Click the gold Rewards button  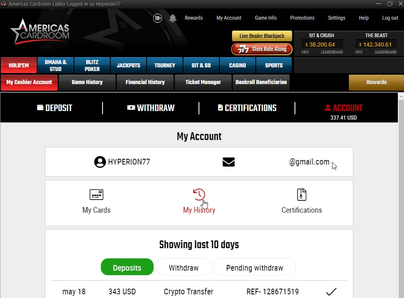[377, 82]
